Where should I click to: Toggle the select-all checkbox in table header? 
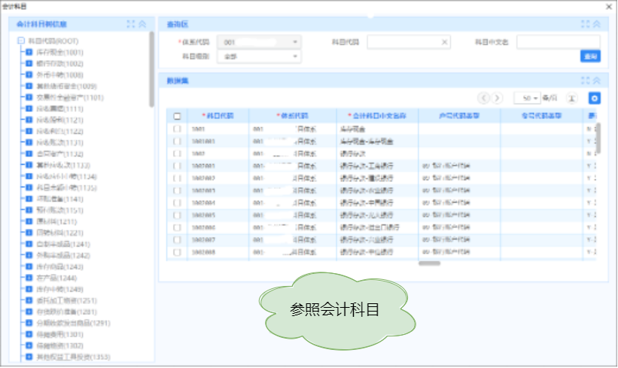point(177,116)
